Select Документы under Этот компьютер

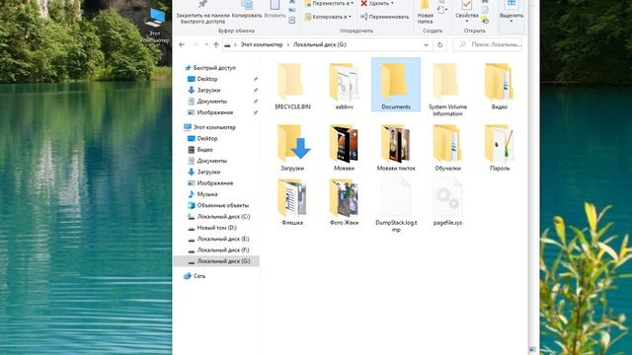pos(211,161)
